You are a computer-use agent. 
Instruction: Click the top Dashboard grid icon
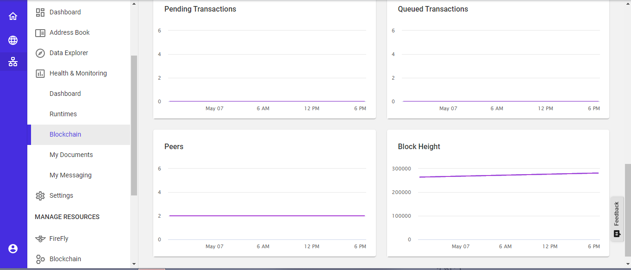(x=40, y=13)
